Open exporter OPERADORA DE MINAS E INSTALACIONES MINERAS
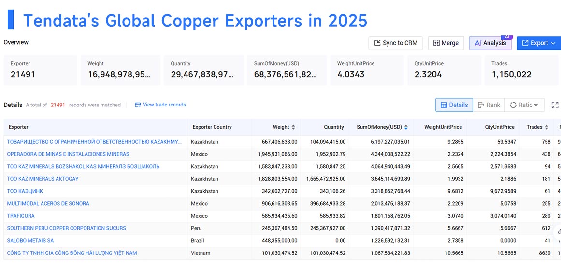This screenshot has width=561, height=265. [x=68, y=154]
